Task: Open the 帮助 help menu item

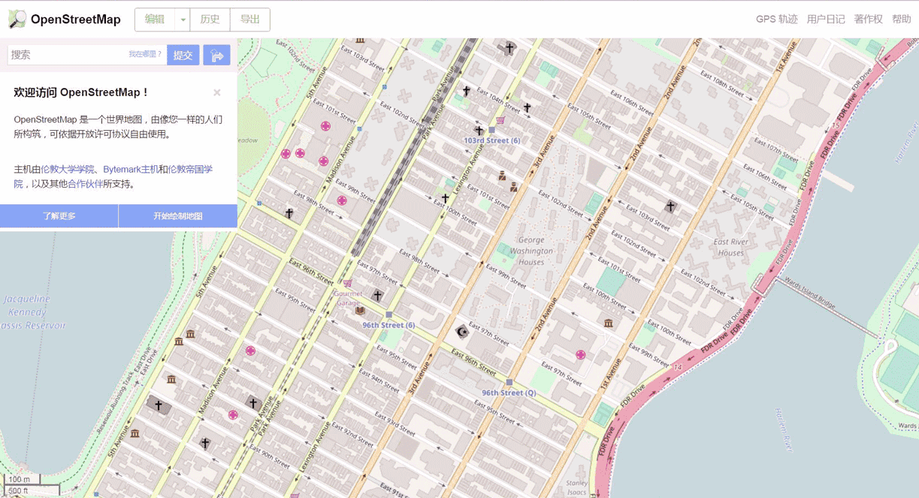Action: click(x=902, y=20)
